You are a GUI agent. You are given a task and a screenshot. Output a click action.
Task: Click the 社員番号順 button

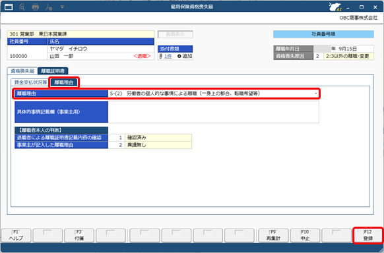coord(323,34)
